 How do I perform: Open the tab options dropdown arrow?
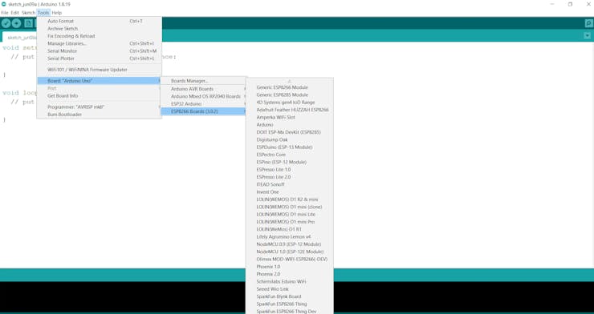588,36
